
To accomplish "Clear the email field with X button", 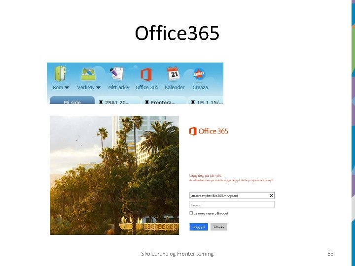I will pos(271,196).
